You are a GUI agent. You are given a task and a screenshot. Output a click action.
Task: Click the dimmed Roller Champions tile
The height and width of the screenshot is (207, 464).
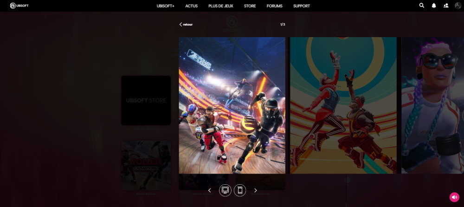pos(146,165)
